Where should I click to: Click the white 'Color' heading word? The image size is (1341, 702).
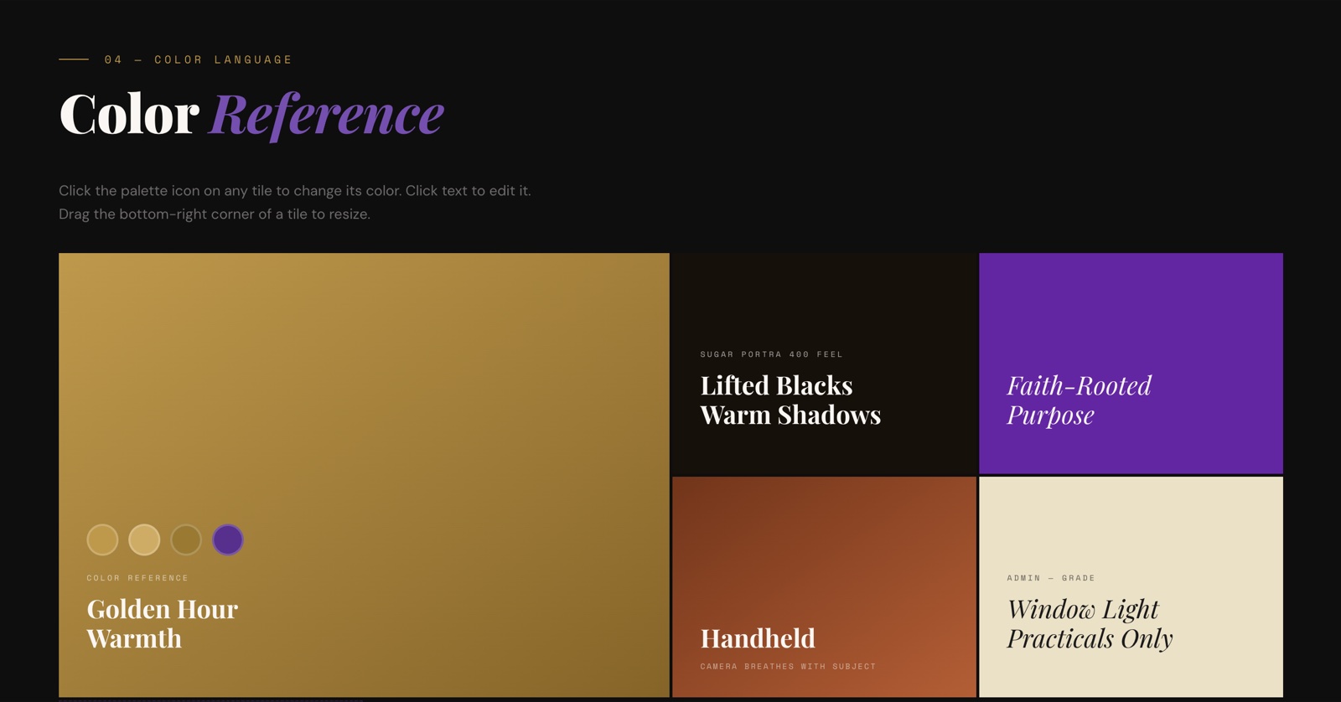[129, 114]
